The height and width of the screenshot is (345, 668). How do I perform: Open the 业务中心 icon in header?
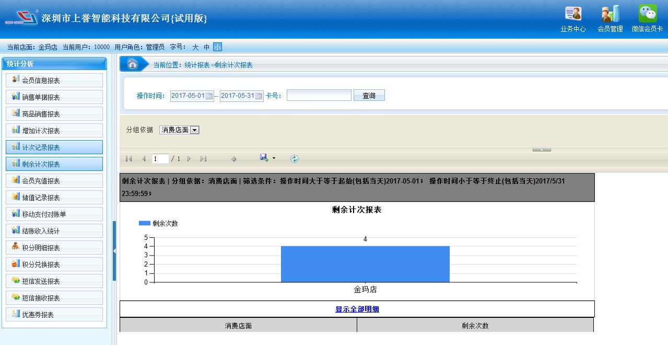click(573, 15)
